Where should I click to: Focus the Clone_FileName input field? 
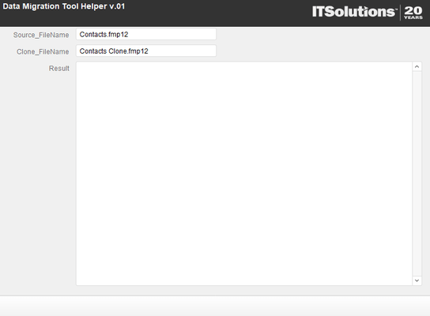coord(146,51)
